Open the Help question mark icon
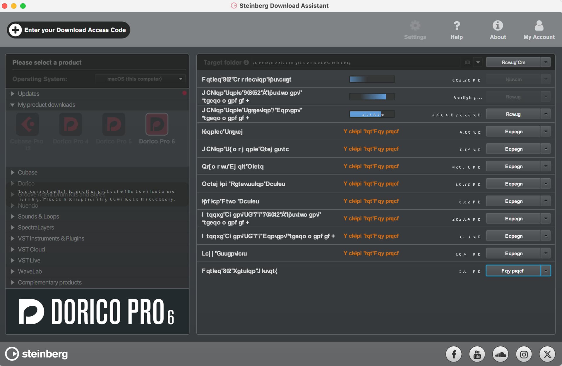The image size is (562, 366). (457, 26)
